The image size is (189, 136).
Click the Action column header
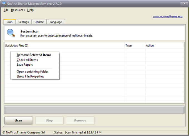click(165, 45)
